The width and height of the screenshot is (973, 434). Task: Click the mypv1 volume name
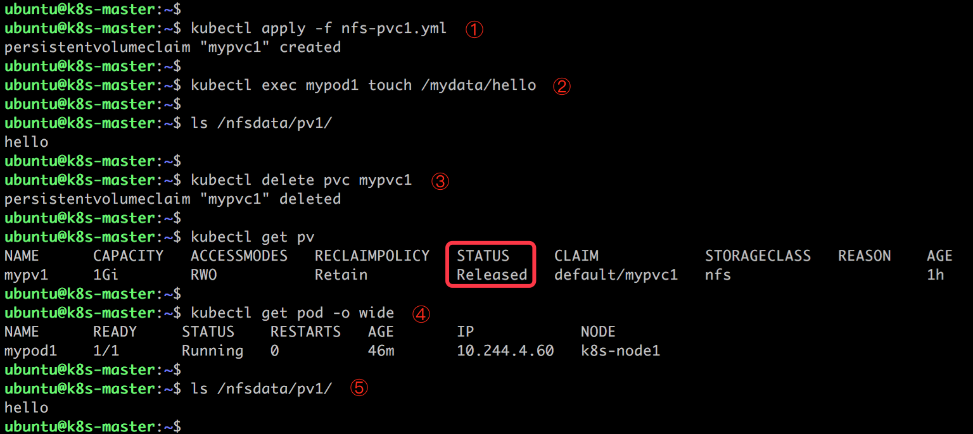tap(26, 275)
